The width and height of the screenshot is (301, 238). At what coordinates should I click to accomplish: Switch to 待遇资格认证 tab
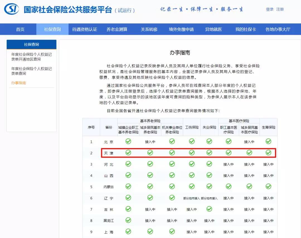(84, 29)
